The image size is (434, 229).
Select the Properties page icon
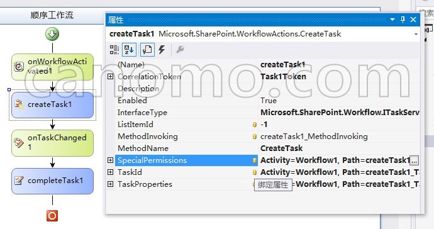click(x=147, y=50)
